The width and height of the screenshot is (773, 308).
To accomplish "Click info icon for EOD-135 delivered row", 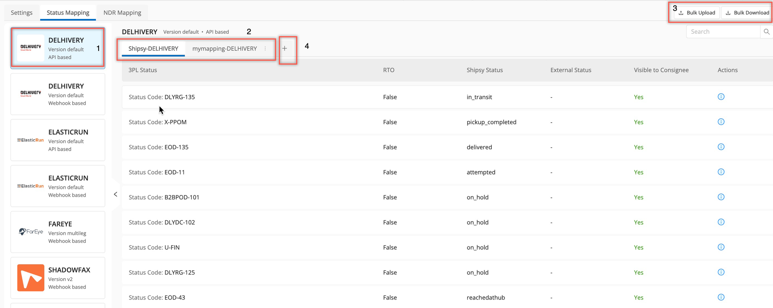I will click(721, 147).
